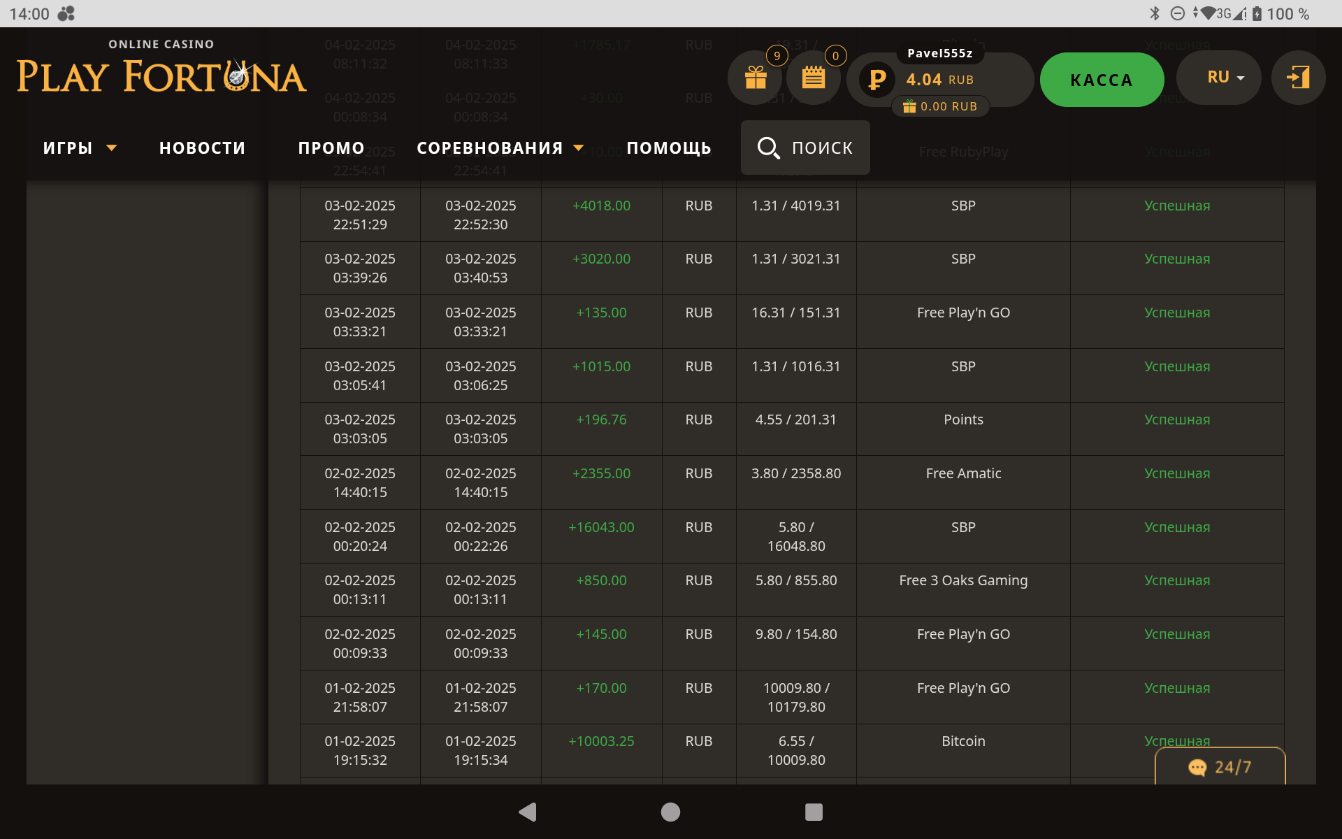Open the calendar events icon

813,78
